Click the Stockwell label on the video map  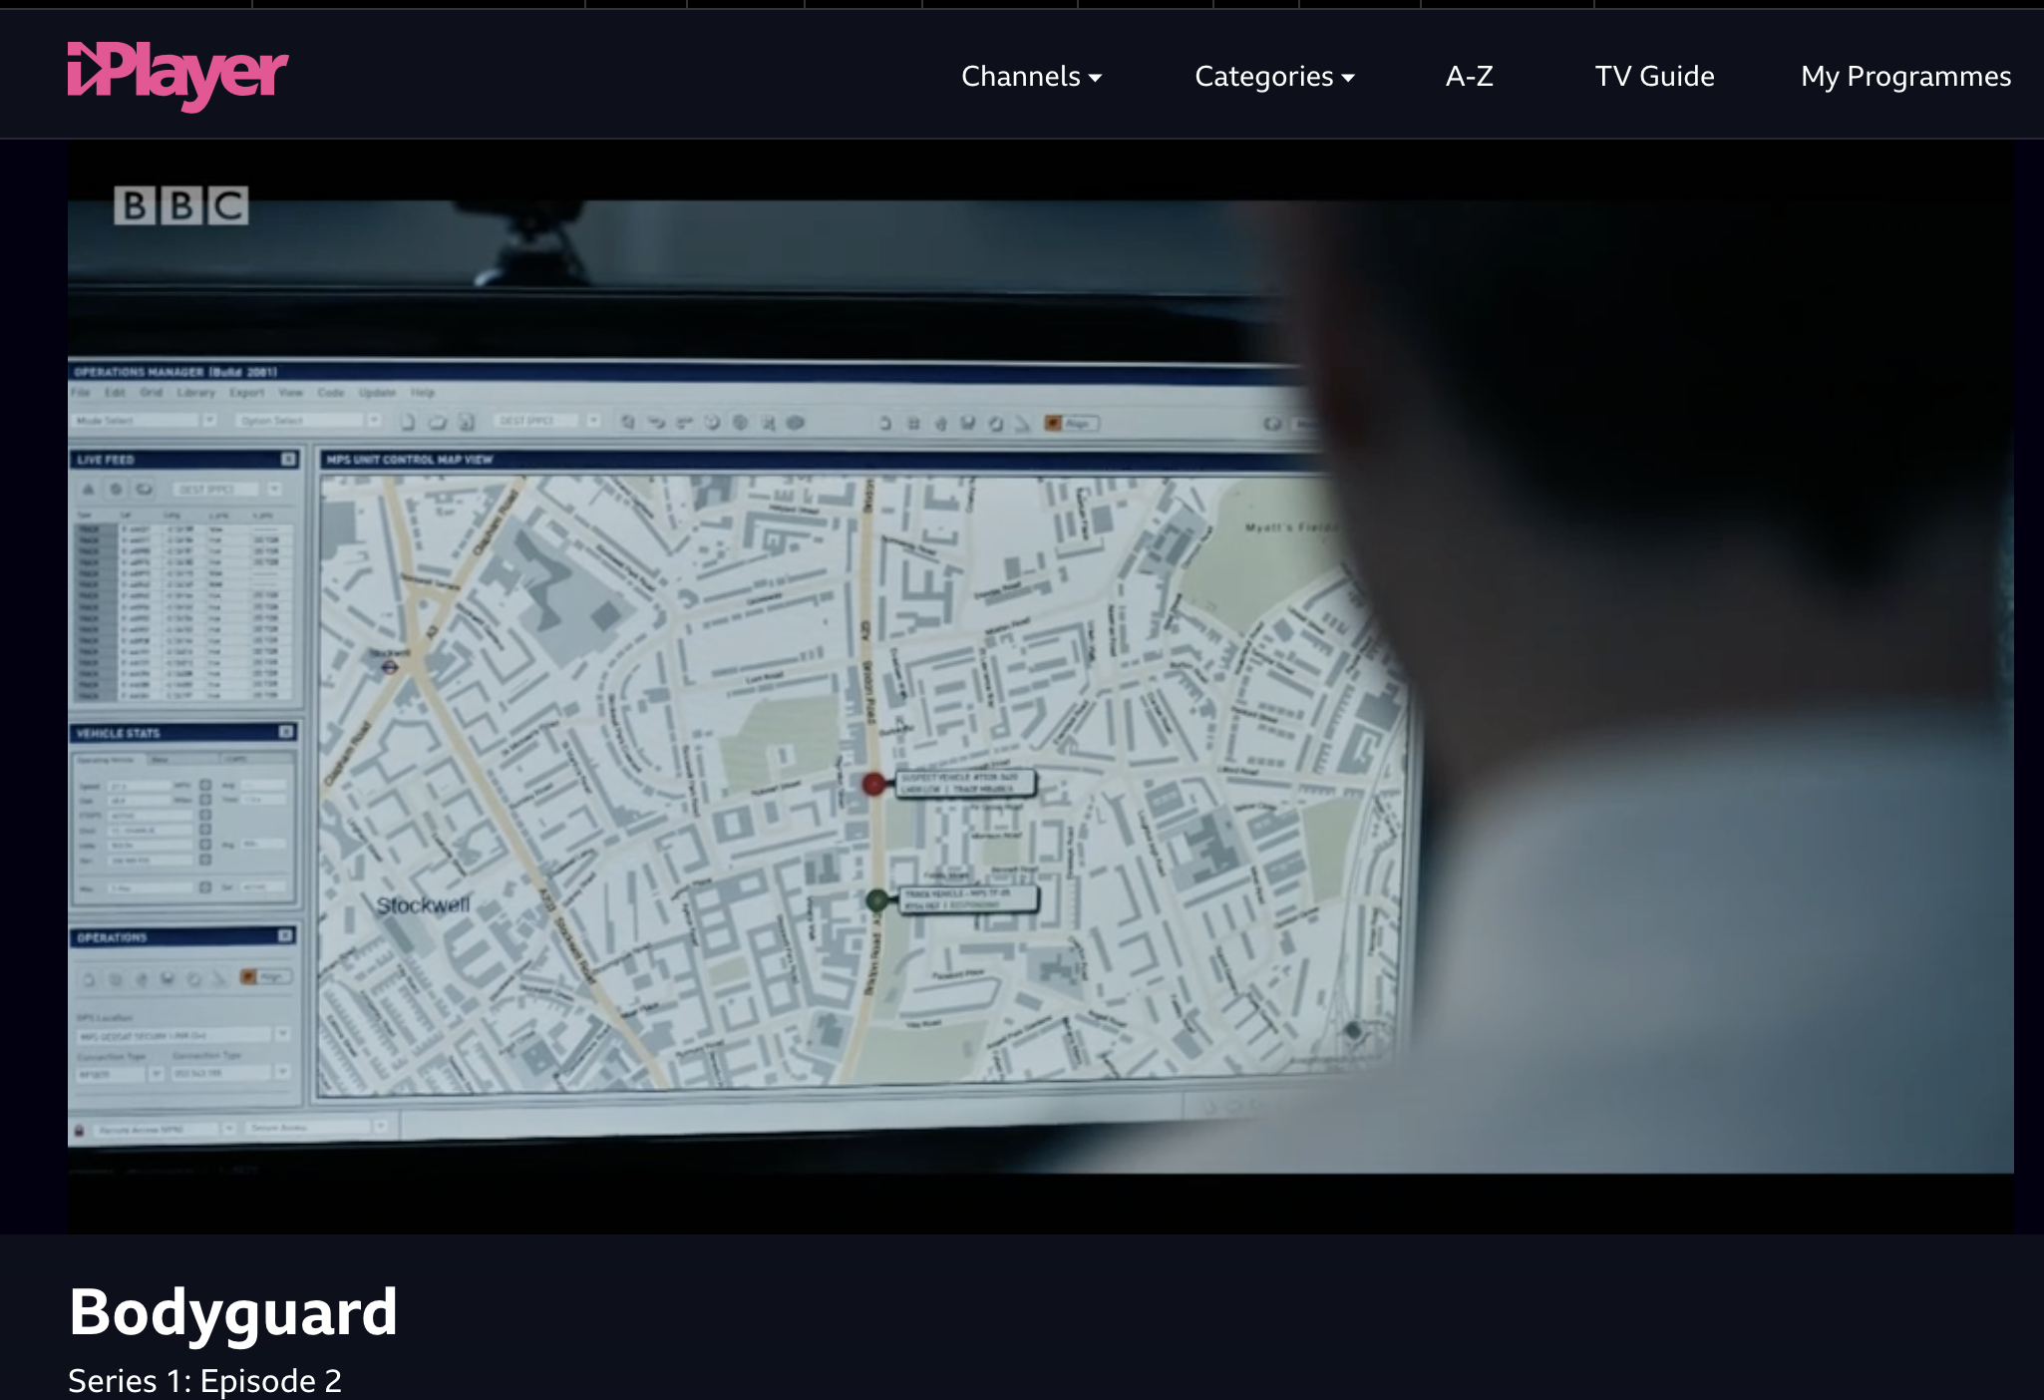[423, 905]
